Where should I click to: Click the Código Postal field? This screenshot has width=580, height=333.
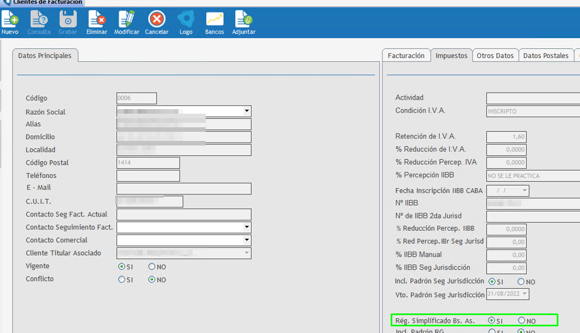pos(148,163)
